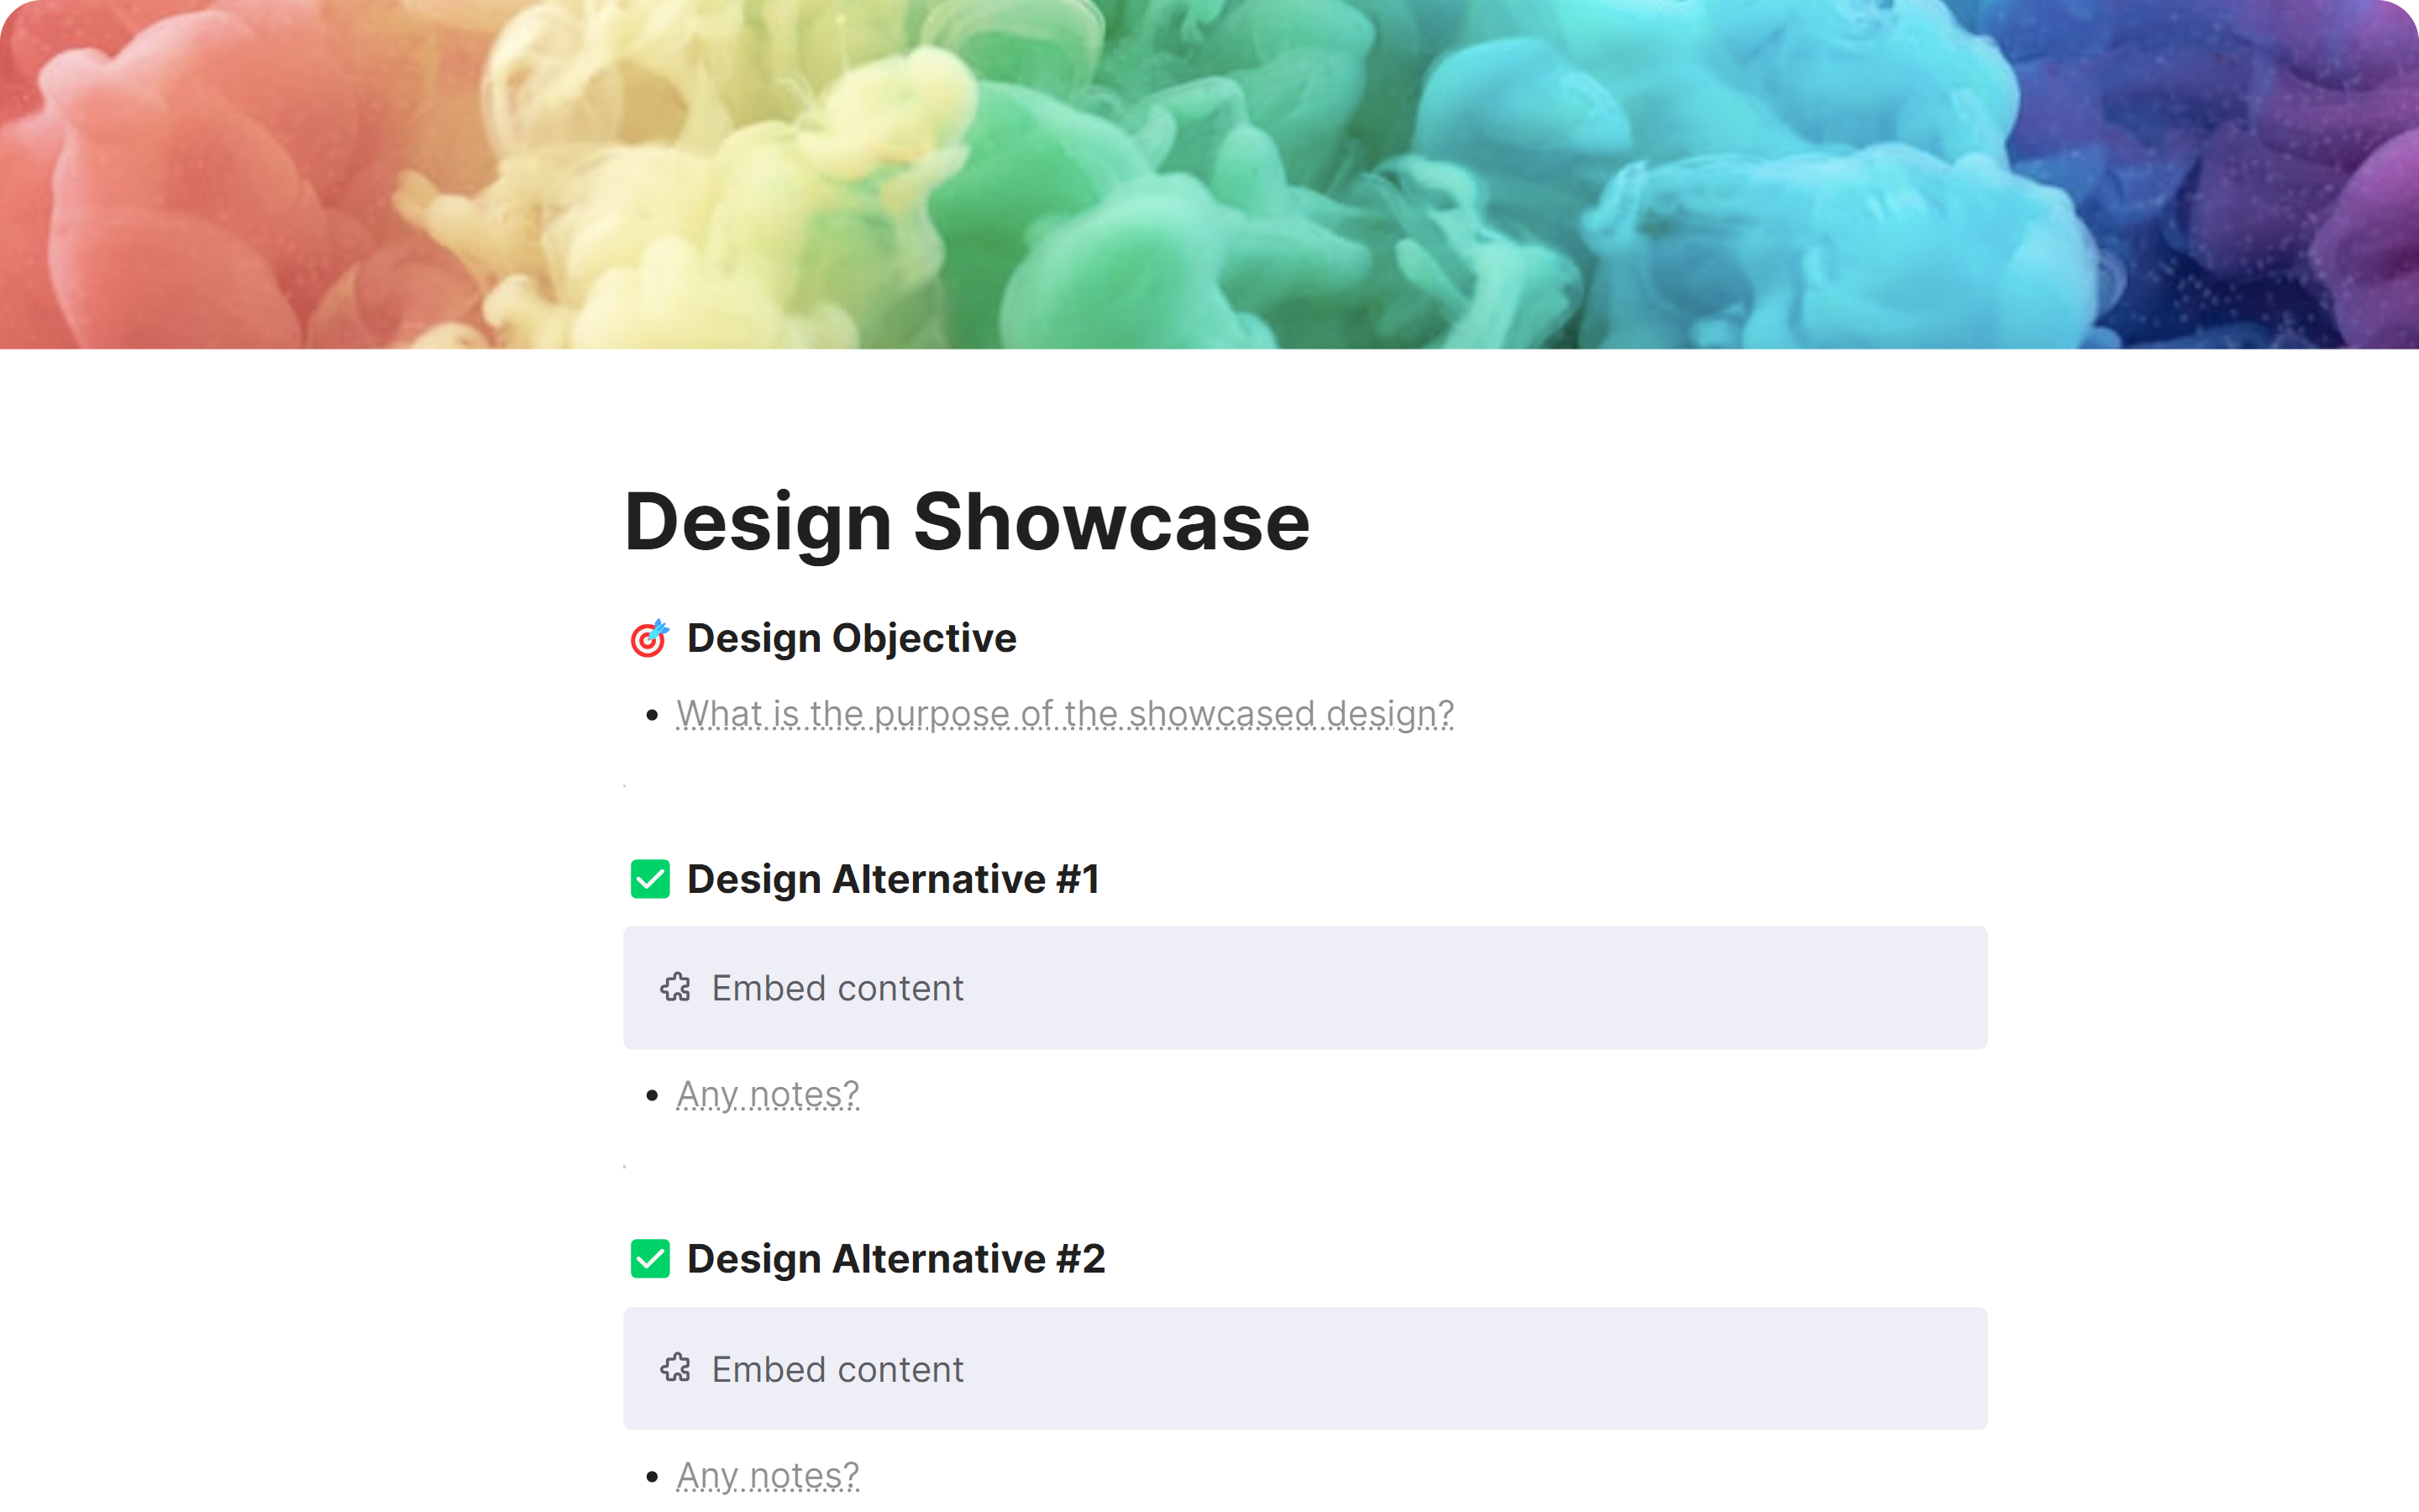This screenshot has width=2419, height=1512.
Task: Click the puzzle icon in the first Embed content block
Action: tap(675, 988)
